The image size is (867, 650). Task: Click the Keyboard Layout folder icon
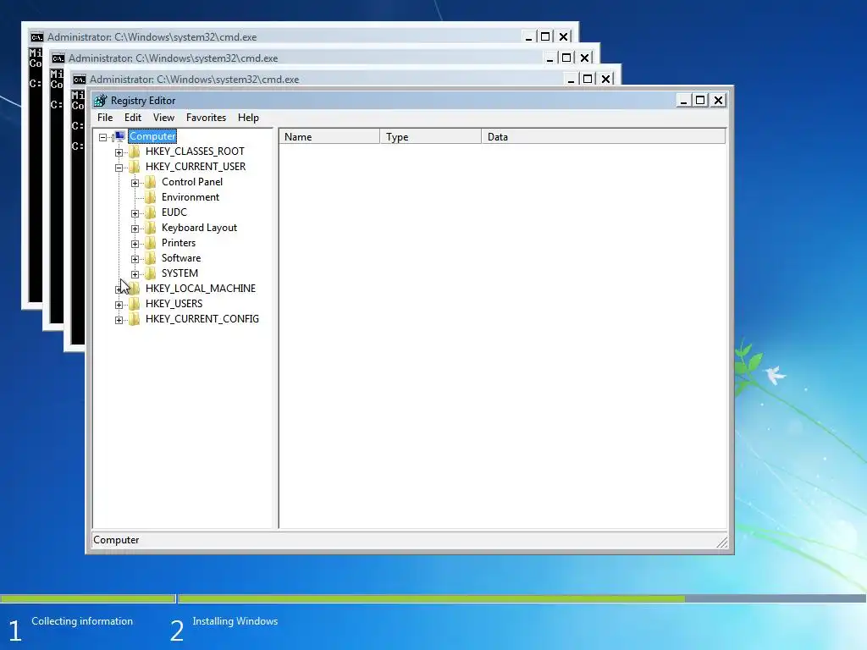[x=151, y=228]
